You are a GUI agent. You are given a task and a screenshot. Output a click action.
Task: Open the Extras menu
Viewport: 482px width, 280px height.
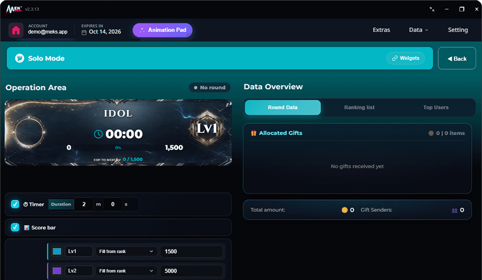click(x=381, y=30)
